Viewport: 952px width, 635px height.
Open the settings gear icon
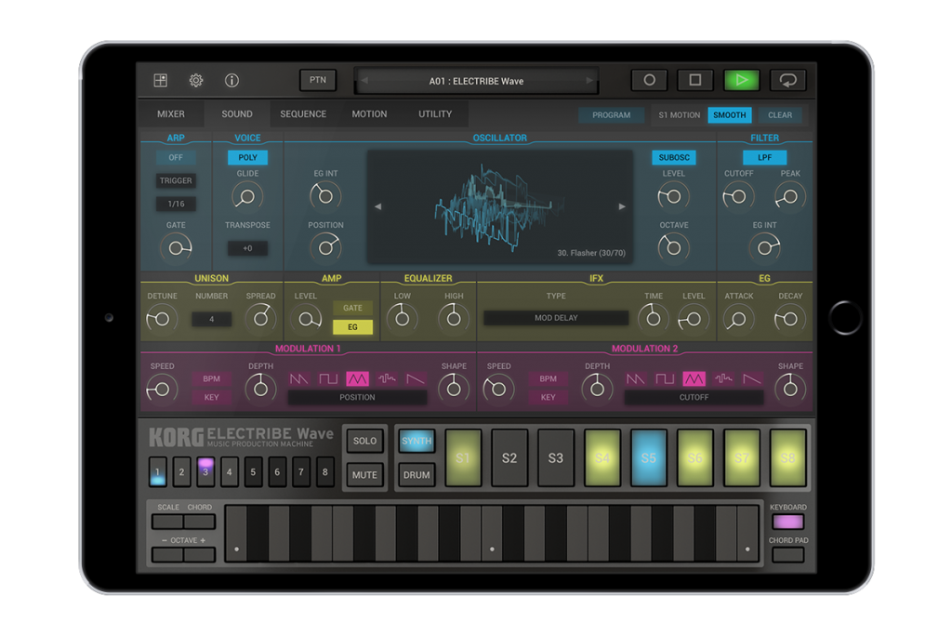195,80
